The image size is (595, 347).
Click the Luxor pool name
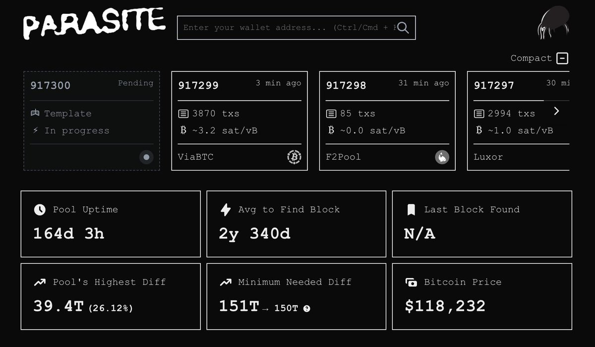(488, 157)
